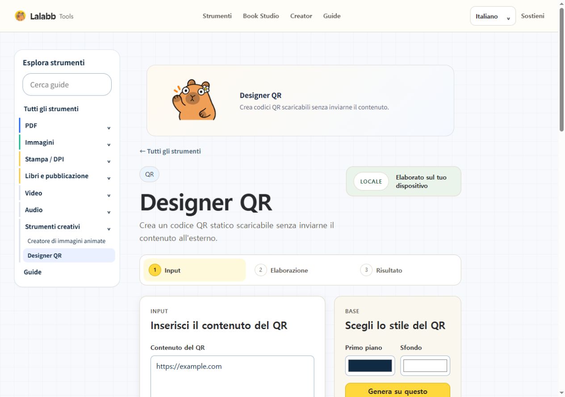Screen dimensions: 565x397
Task: Click the Inserisci il contenuto del QR heading
Action: 219,326
